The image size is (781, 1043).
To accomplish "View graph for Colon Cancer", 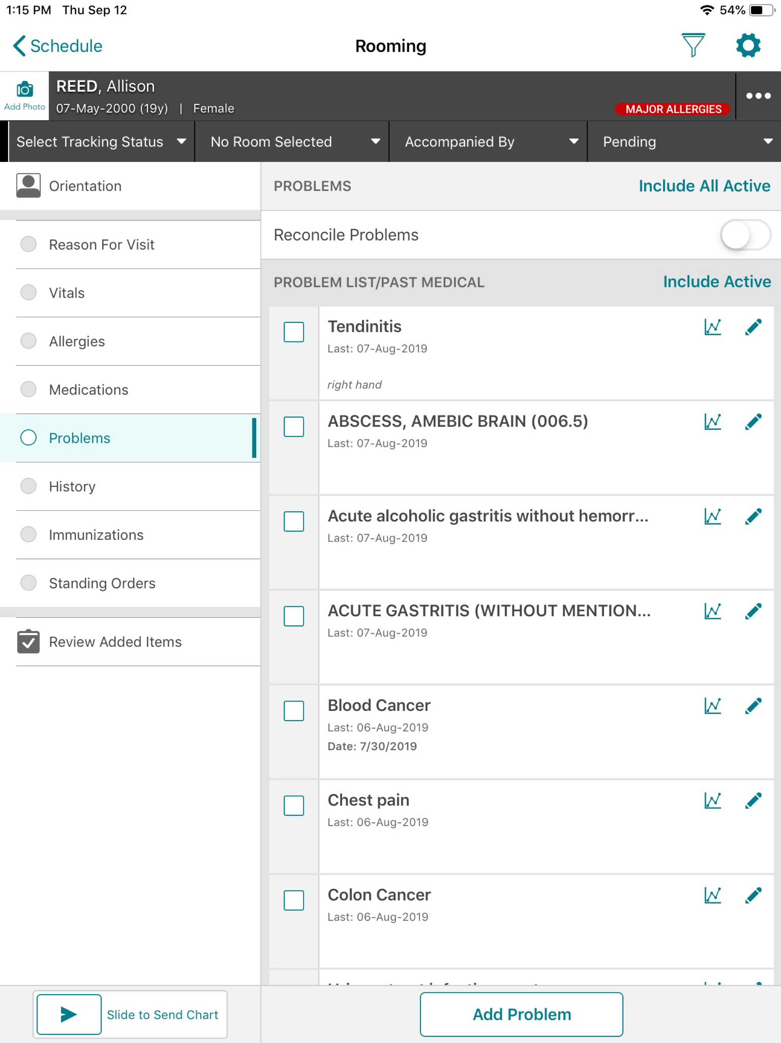I will [x=713, y=895].
